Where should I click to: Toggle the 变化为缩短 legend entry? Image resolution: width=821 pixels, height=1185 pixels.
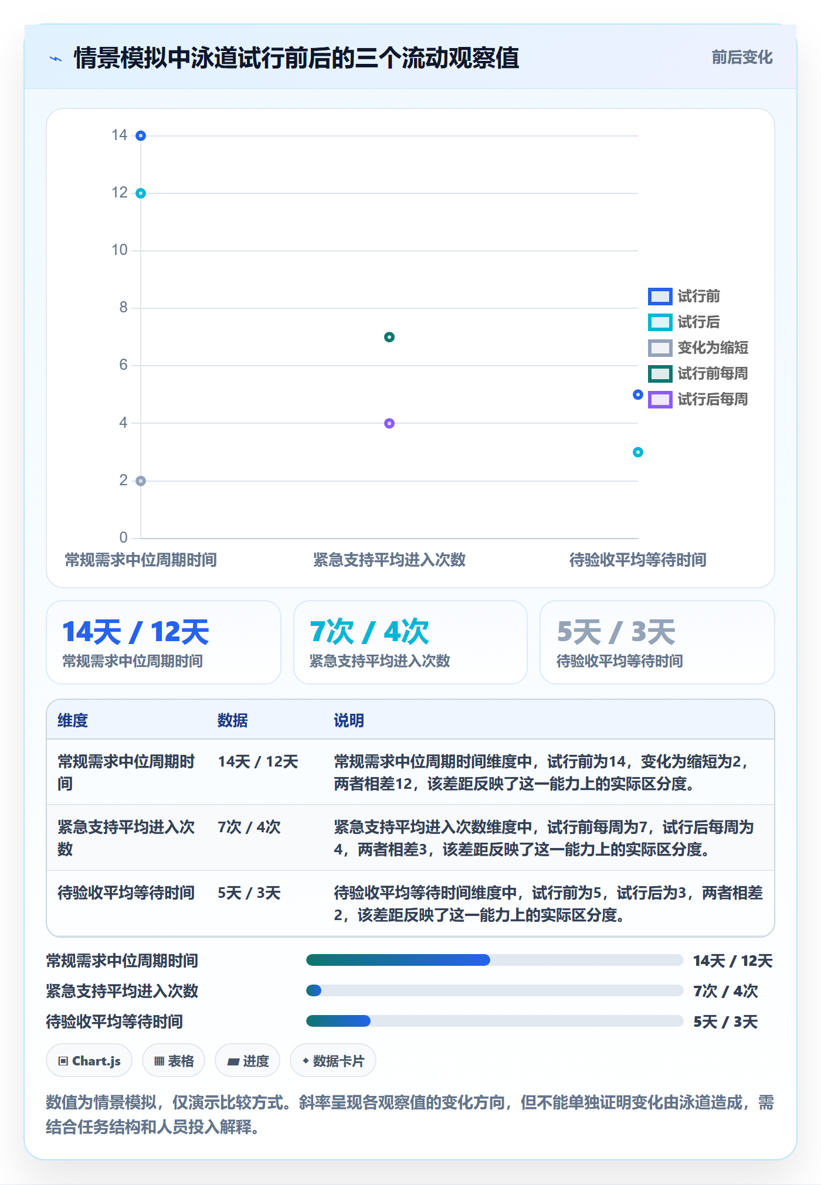pos(698,348)
